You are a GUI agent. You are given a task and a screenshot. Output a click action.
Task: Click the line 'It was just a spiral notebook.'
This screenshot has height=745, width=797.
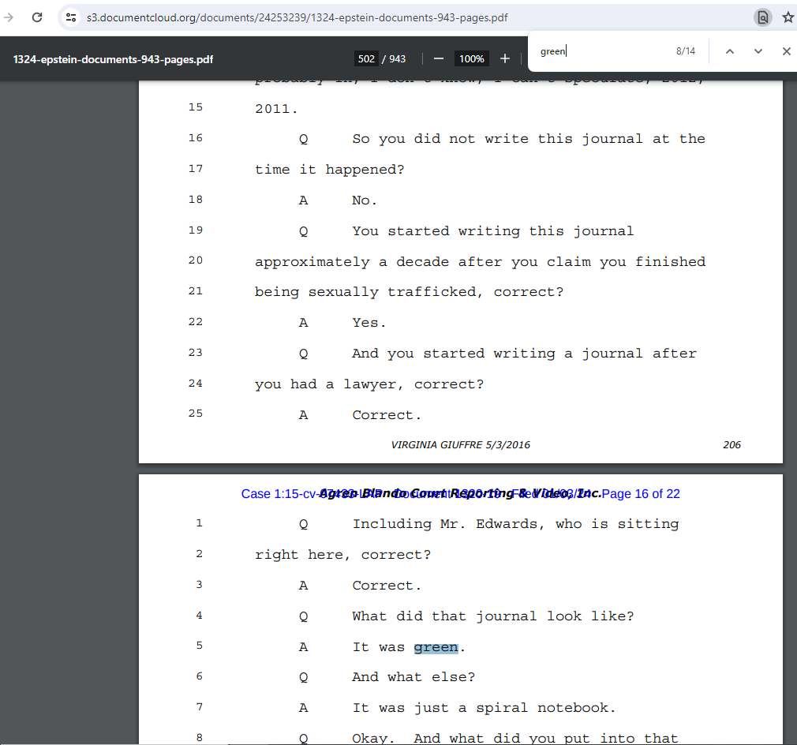[484, 708]
